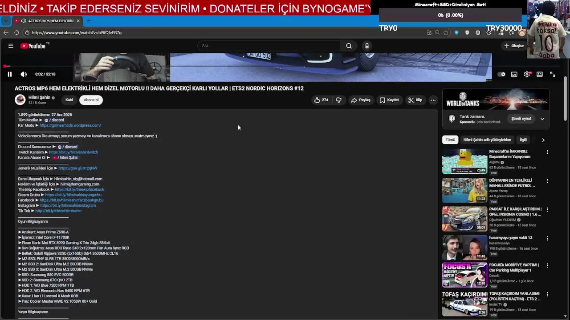Open options for Minecraft'ın İMKANSIZ video
Image resolution: width=570 pixels, height=320 pixels.
pos(547,152)
